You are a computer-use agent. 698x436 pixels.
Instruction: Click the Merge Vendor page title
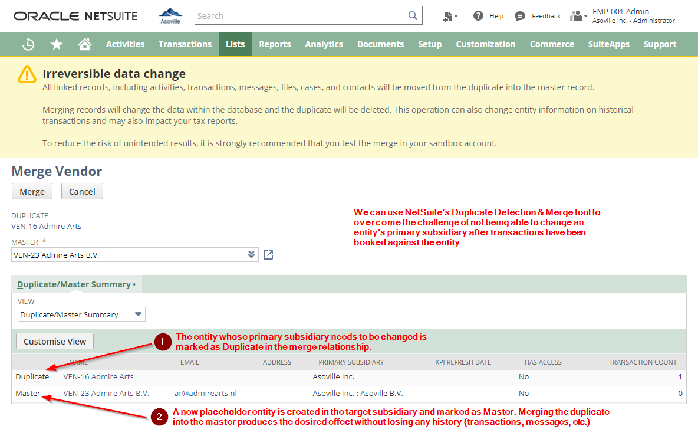click(x=57, y=171)
